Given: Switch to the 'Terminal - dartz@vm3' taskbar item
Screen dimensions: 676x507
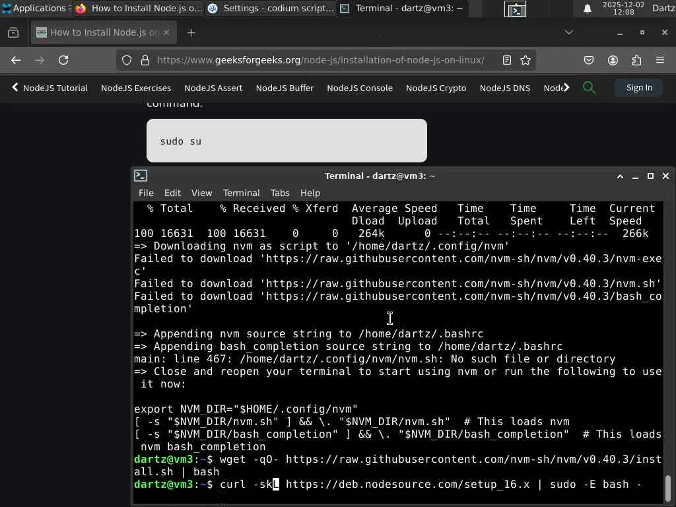Looking at the screenshot, I should pos(402,8).
